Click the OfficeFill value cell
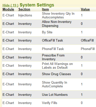The image size is (96, 107). click(87, 41)
